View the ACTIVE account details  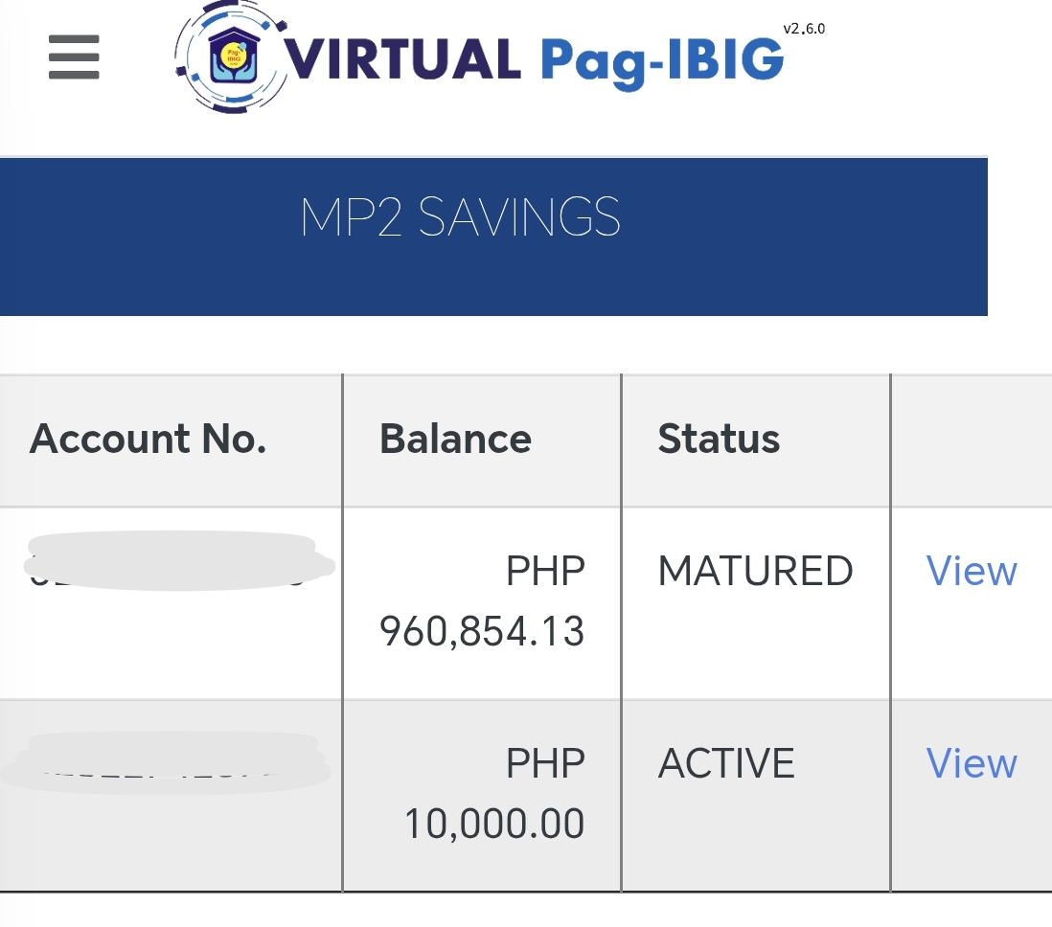coord(971,764)
